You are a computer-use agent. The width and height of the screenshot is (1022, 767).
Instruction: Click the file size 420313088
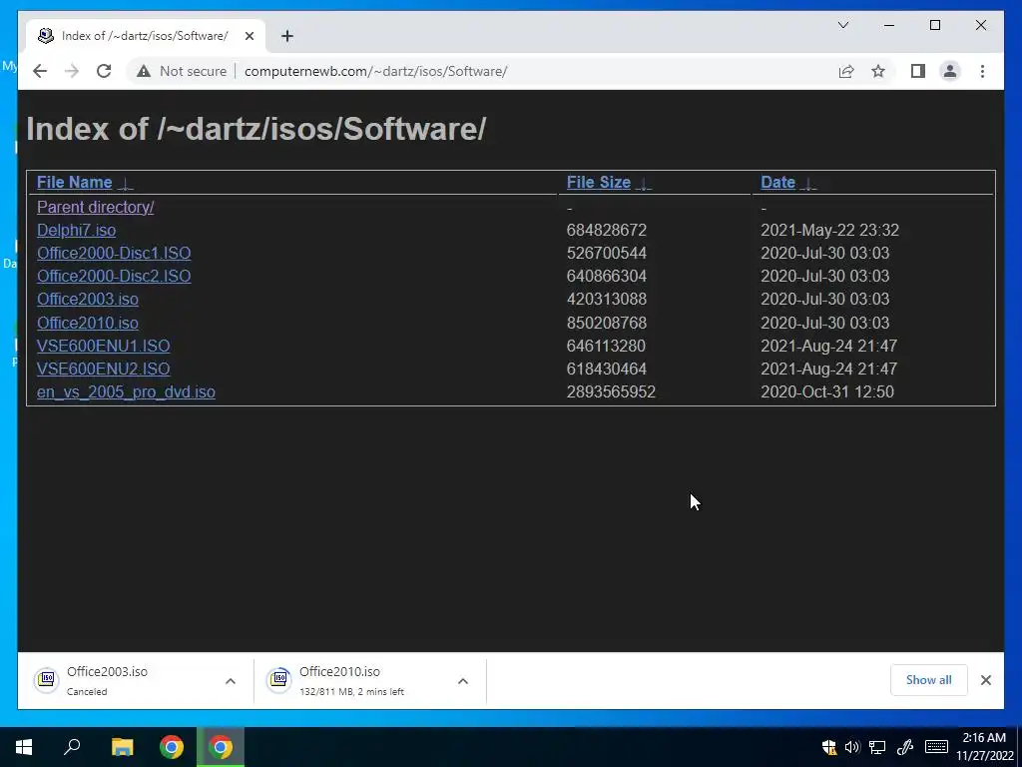coord(606,299)
